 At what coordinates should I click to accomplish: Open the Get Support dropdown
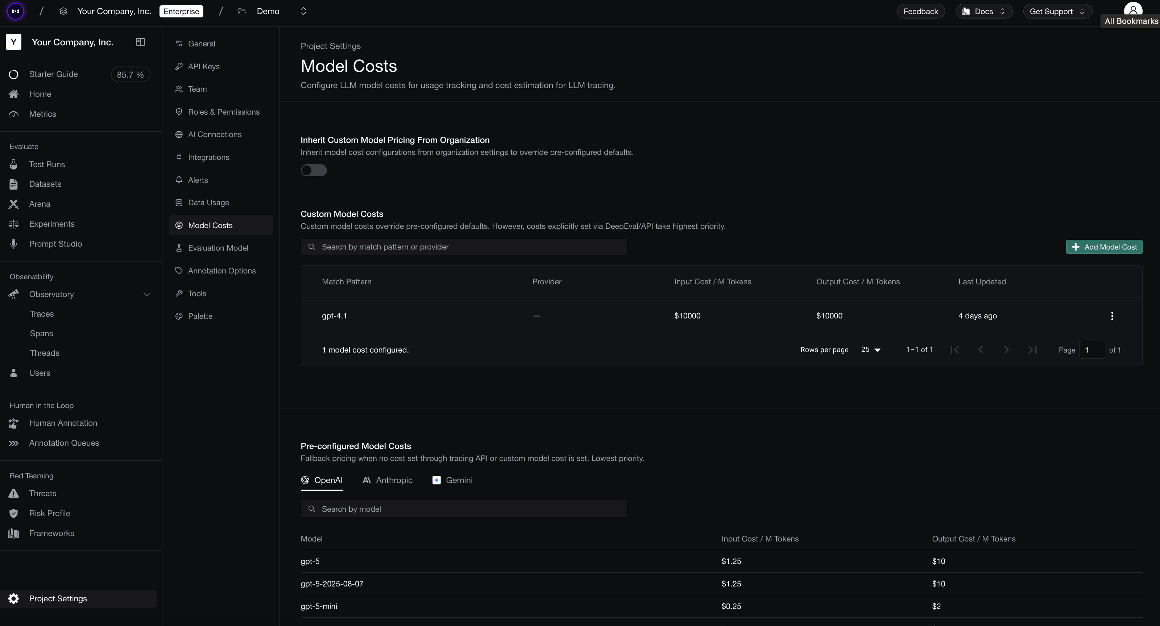pyautogui.click(x=1058, y=11)
